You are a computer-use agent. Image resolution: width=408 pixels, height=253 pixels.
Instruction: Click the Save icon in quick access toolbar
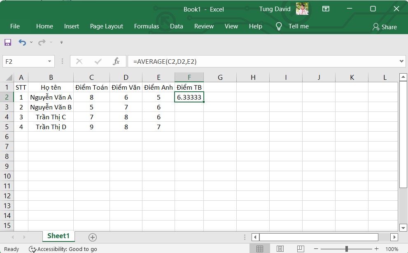[7, 42]
